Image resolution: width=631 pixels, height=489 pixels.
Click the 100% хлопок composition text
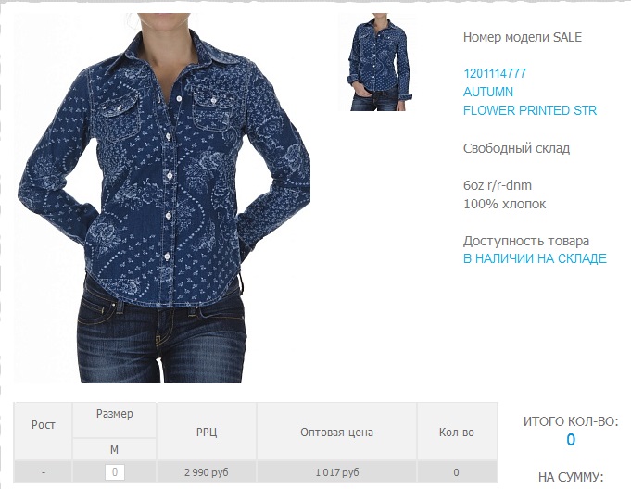click(x=505, y=204)
